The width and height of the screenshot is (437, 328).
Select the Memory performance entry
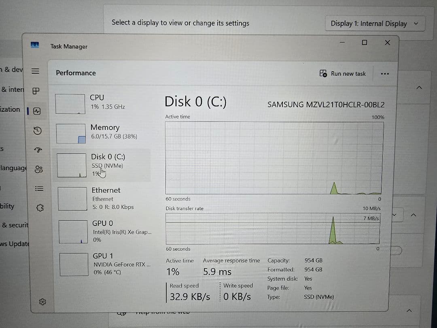pyautogui.click(x=102, y=133)
